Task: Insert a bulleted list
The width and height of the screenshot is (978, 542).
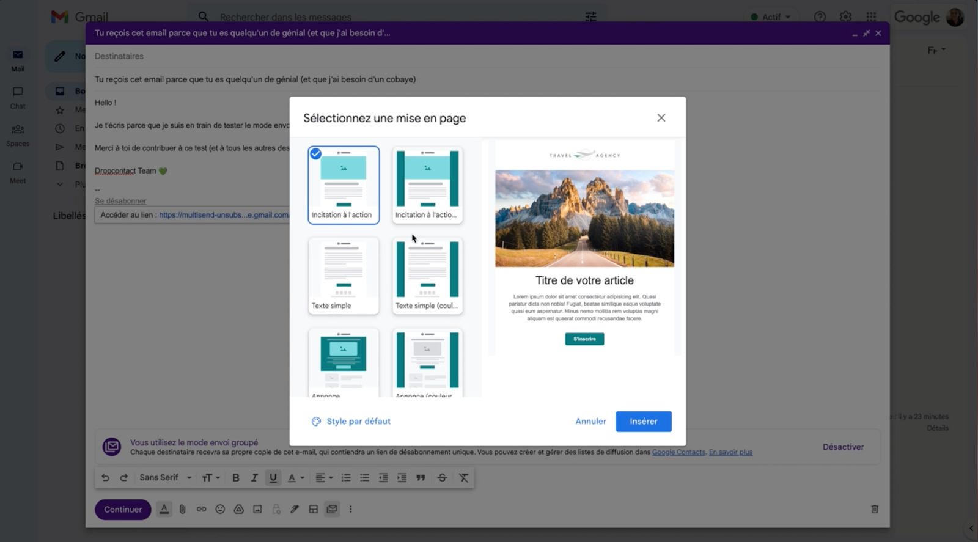Action: [x=364, y=478]
